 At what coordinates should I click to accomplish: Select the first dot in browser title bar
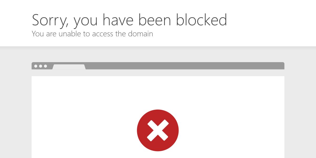click(x=36, y=66)
